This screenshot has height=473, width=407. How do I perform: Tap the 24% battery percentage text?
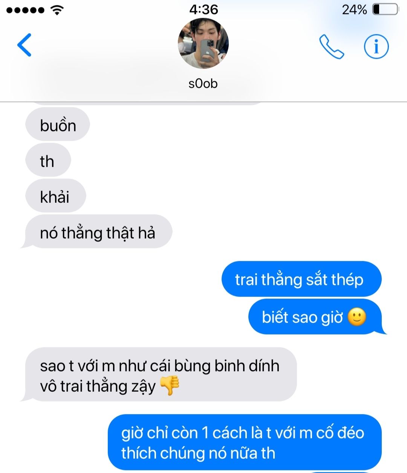point(354,9)
